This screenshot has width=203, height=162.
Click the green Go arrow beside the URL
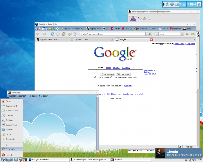150,34
